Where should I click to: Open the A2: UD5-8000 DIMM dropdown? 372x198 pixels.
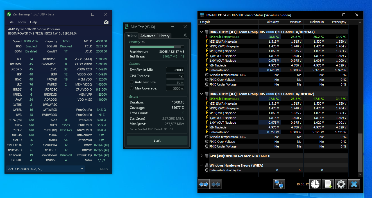pos(45,169)
